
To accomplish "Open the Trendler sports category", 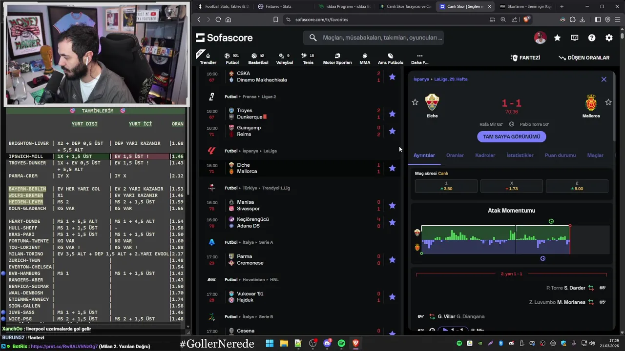I will (x=208, y=58).
